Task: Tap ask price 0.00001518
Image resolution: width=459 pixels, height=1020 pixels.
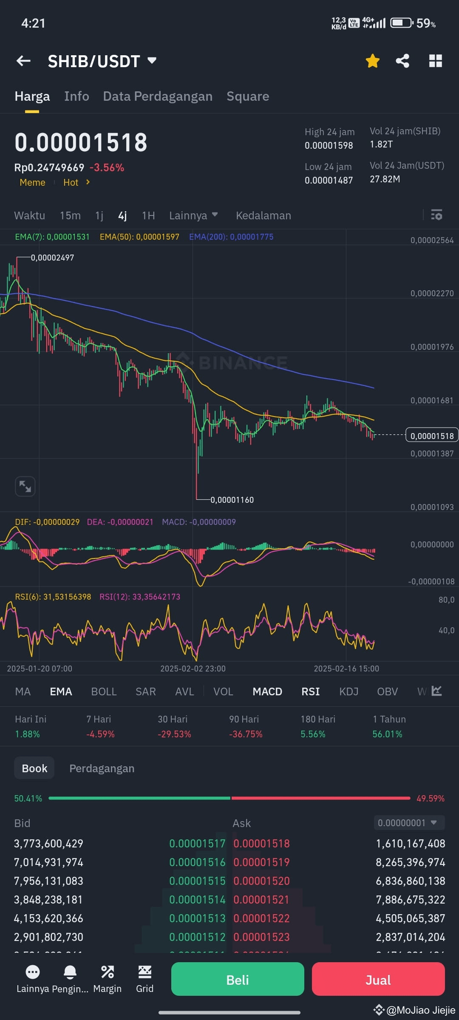Action: click(x=261, y=844)
